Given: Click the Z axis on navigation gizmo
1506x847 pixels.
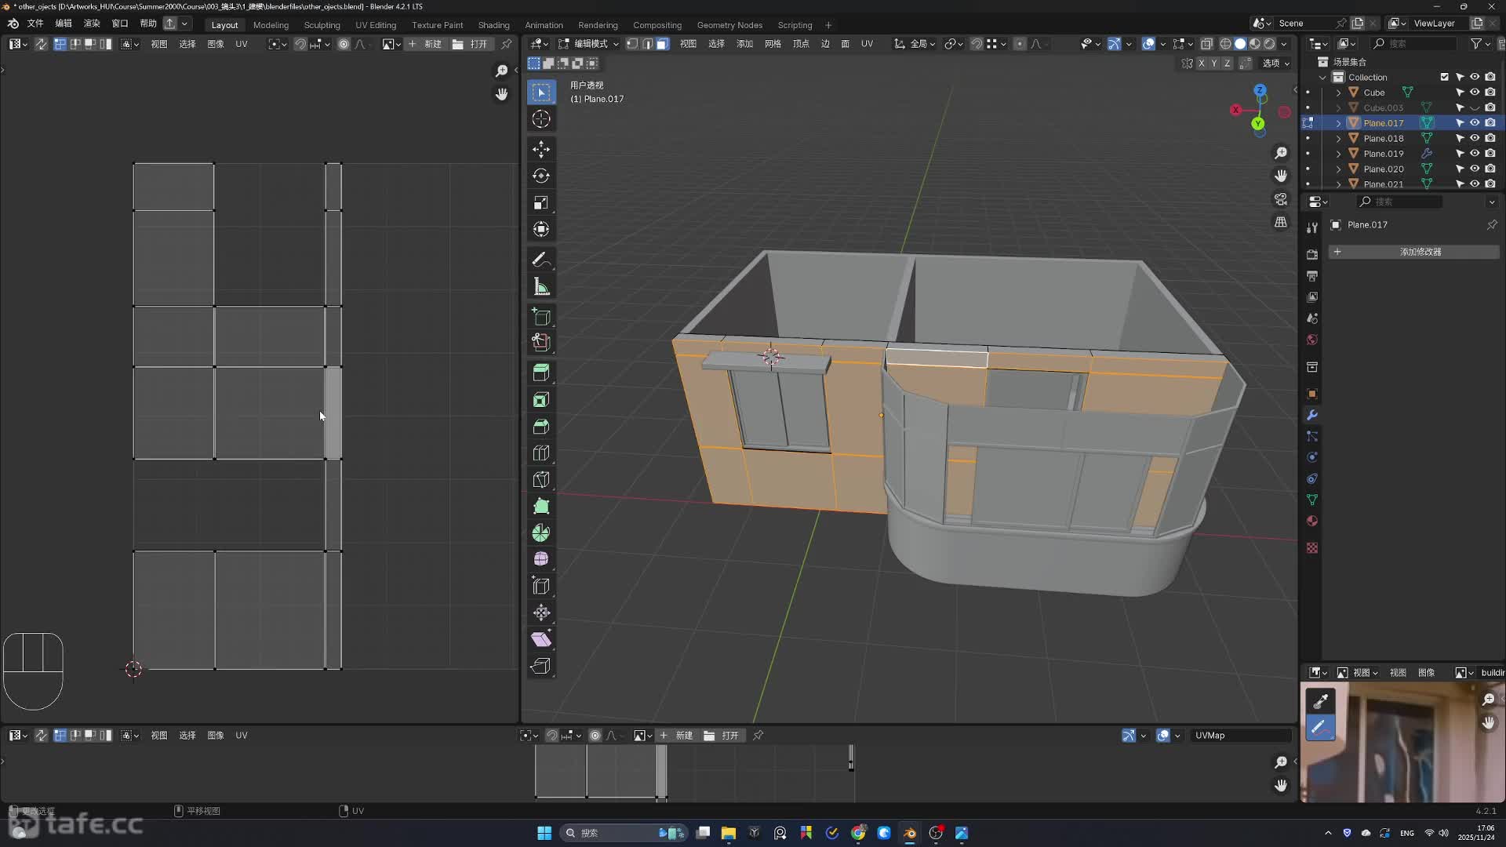Looking at the screenshot, I should point(1260,90).
